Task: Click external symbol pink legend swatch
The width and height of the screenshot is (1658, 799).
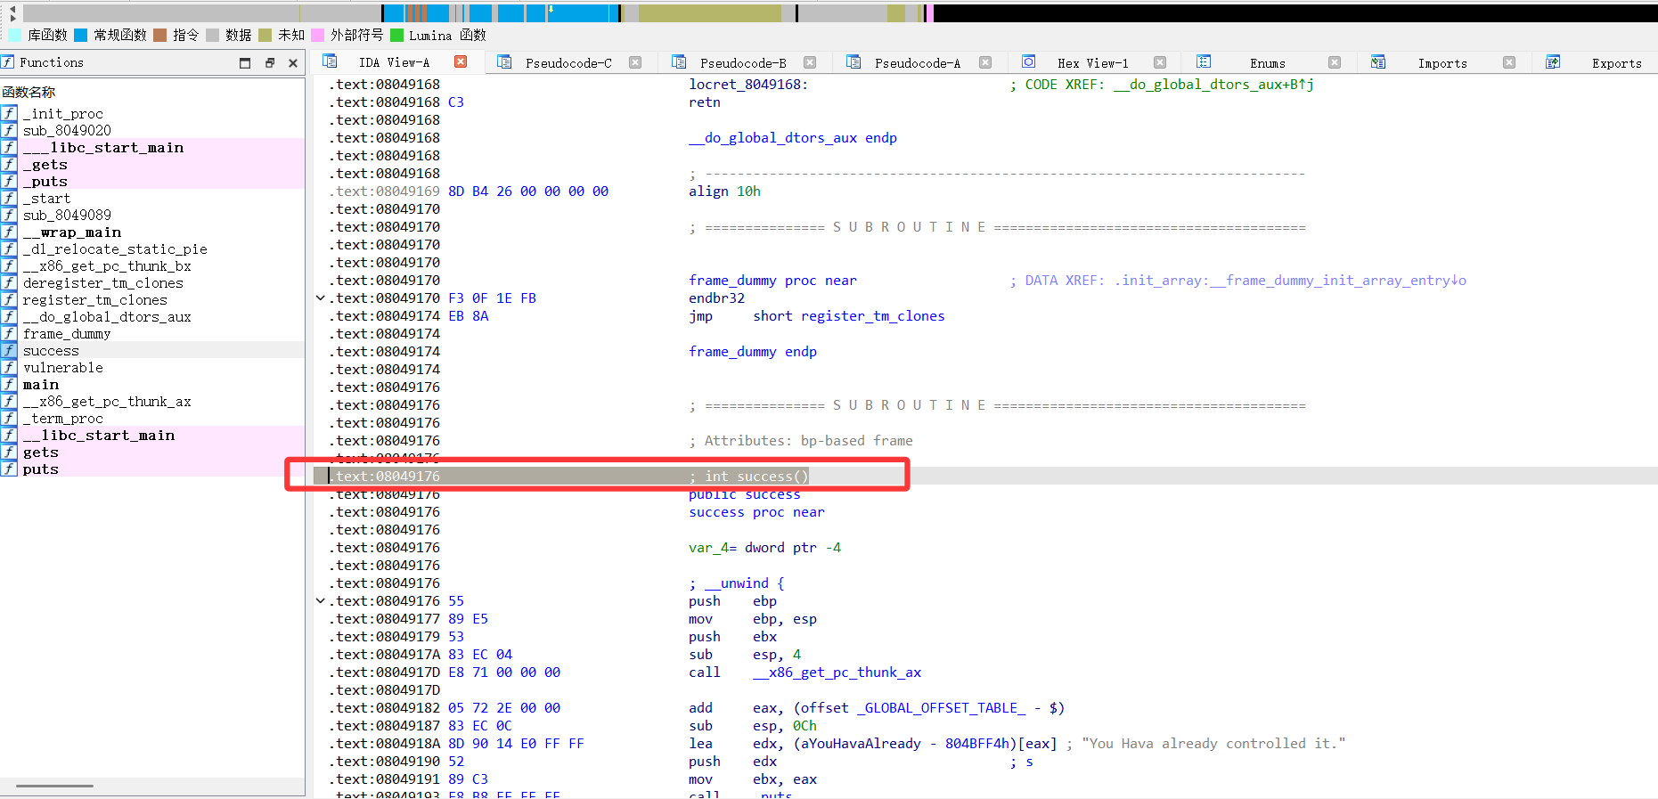Action: (318, 35)
